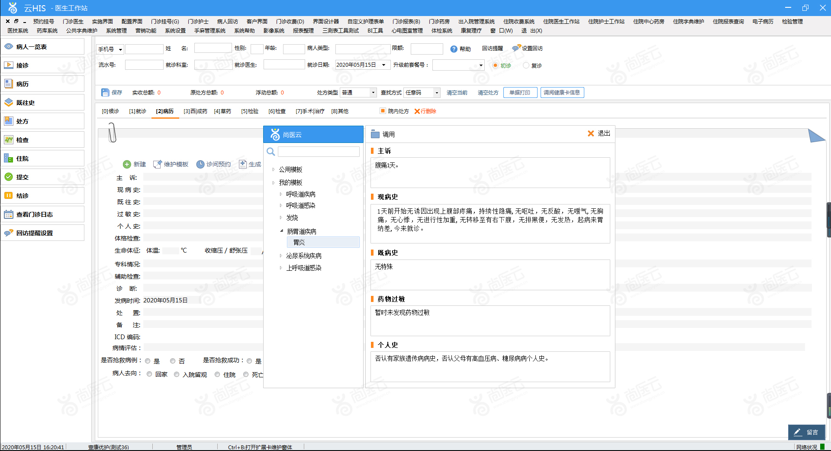Click the 退出 orange X icon
831x451 pixels.
coord(591,133)
